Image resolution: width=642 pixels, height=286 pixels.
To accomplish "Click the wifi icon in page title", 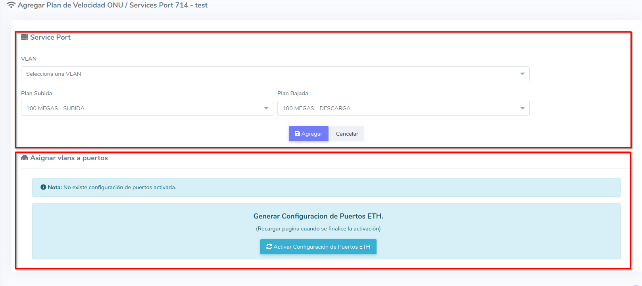I will click(11, 5).
